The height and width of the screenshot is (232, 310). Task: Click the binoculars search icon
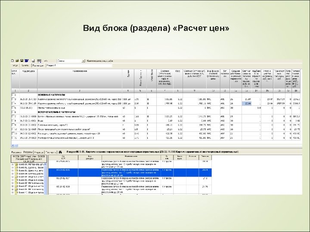61,152
